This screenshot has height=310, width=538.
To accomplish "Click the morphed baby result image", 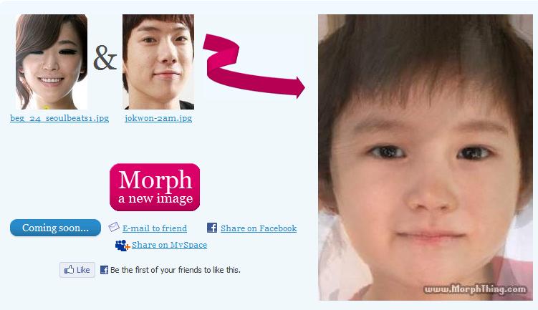I will 426,158.
